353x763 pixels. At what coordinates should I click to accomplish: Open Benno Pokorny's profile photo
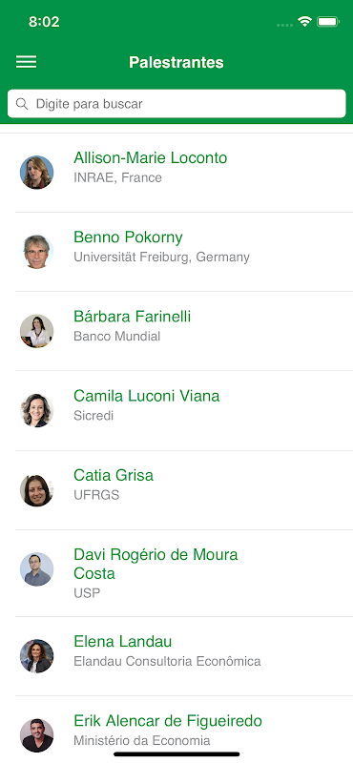click(36, 252)
